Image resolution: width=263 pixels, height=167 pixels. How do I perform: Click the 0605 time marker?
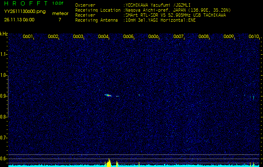click(128, 36)
